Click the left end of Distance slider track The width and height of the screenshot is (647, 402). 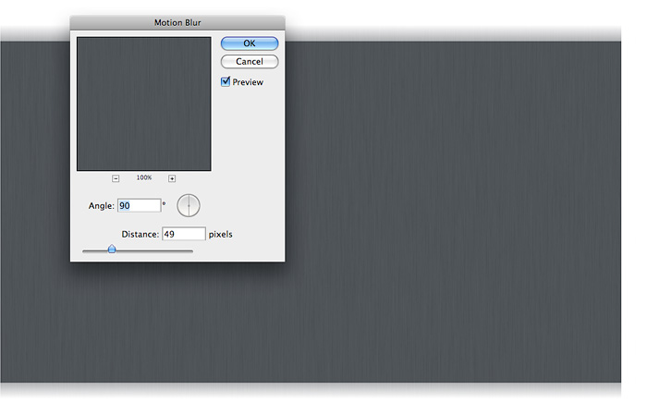pyautogui.click(x=85, y=250)
